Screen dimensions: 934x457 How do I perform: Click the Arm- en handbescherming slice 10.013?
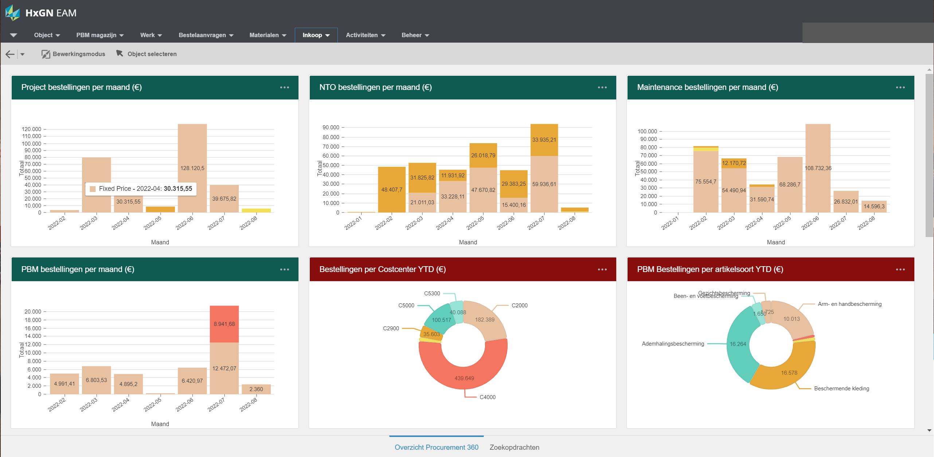point(792,319)
